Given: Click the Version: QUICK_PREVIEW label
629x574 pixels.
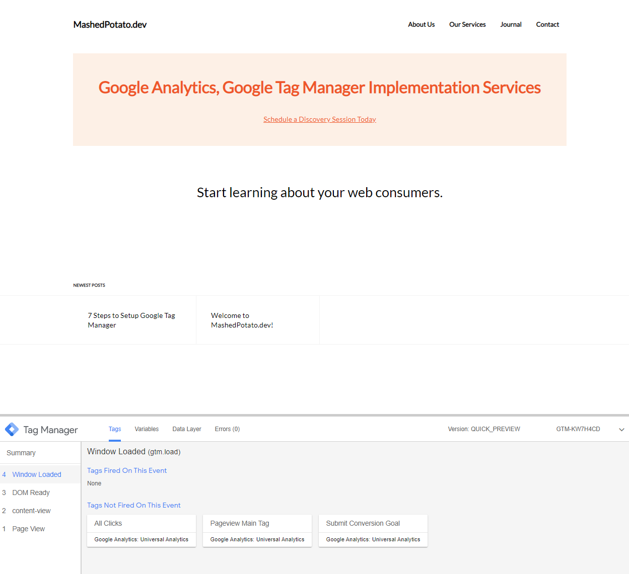Looking at the screenshot, I should [x=484, y=429].
